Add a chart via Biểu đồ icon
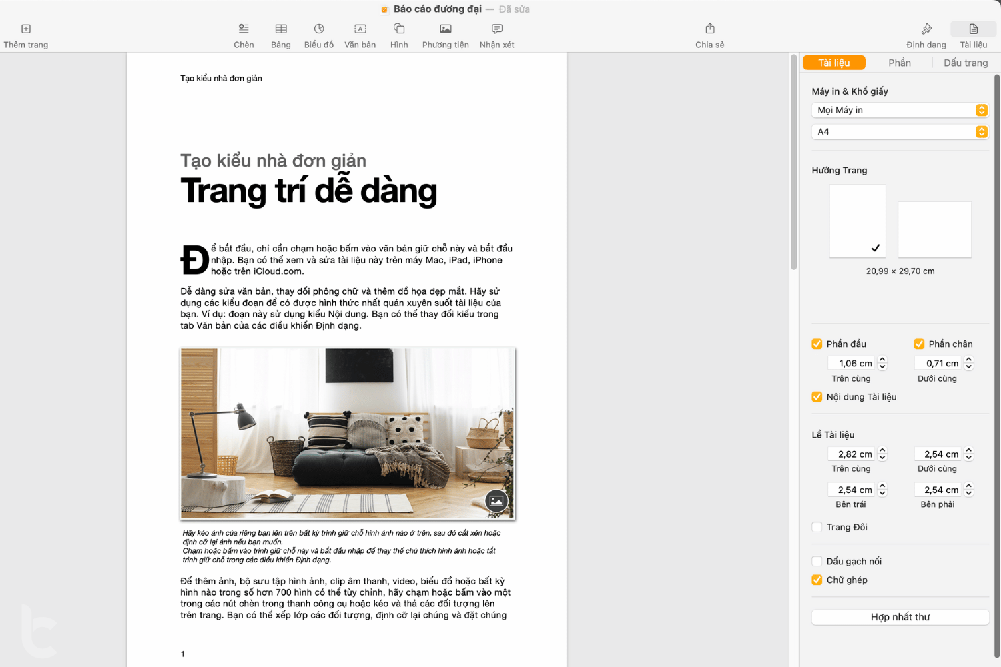This screenshot has width=1001, height=667. coord(319,29)
